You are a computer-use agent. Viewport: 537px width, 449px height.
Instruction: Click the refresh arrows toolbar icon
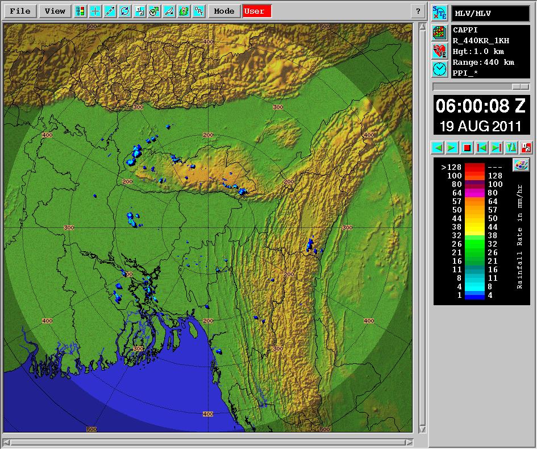125,11
